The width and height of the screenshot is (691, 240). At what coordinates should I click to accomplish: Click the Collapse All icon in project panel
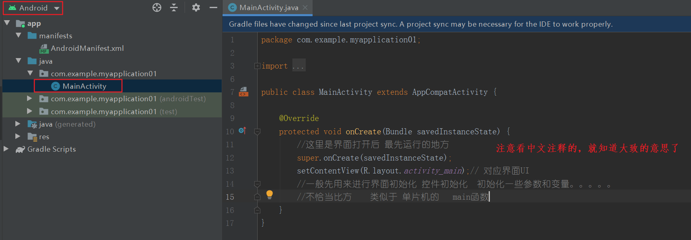coord(174,8)
